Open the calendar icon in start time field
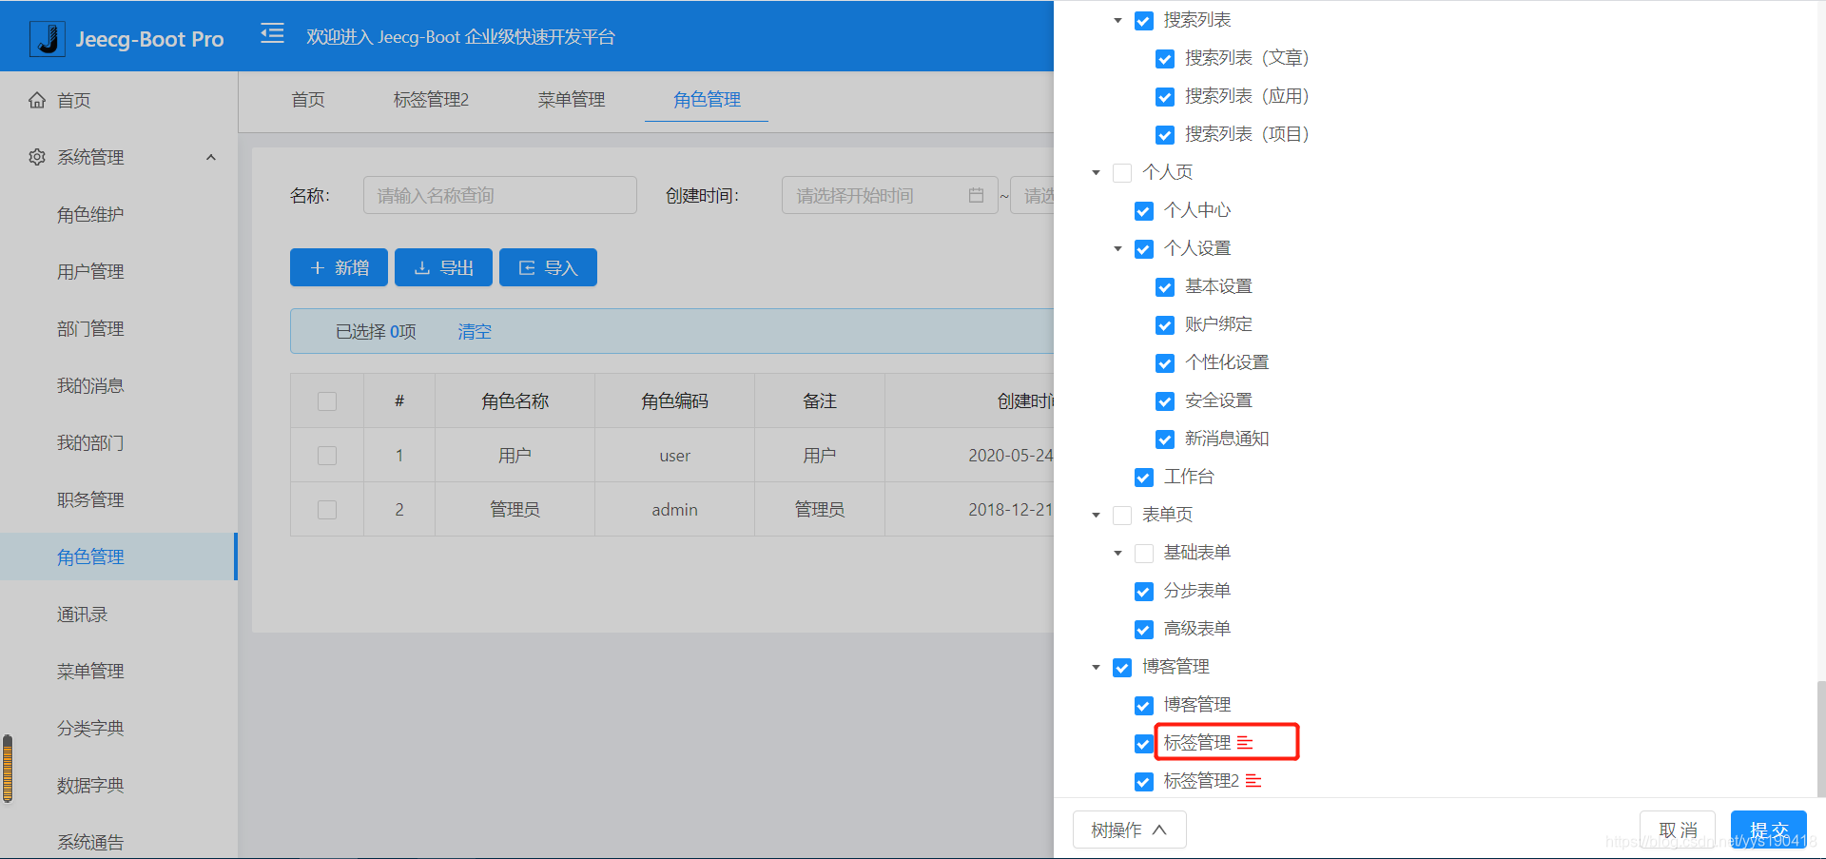 976,195
